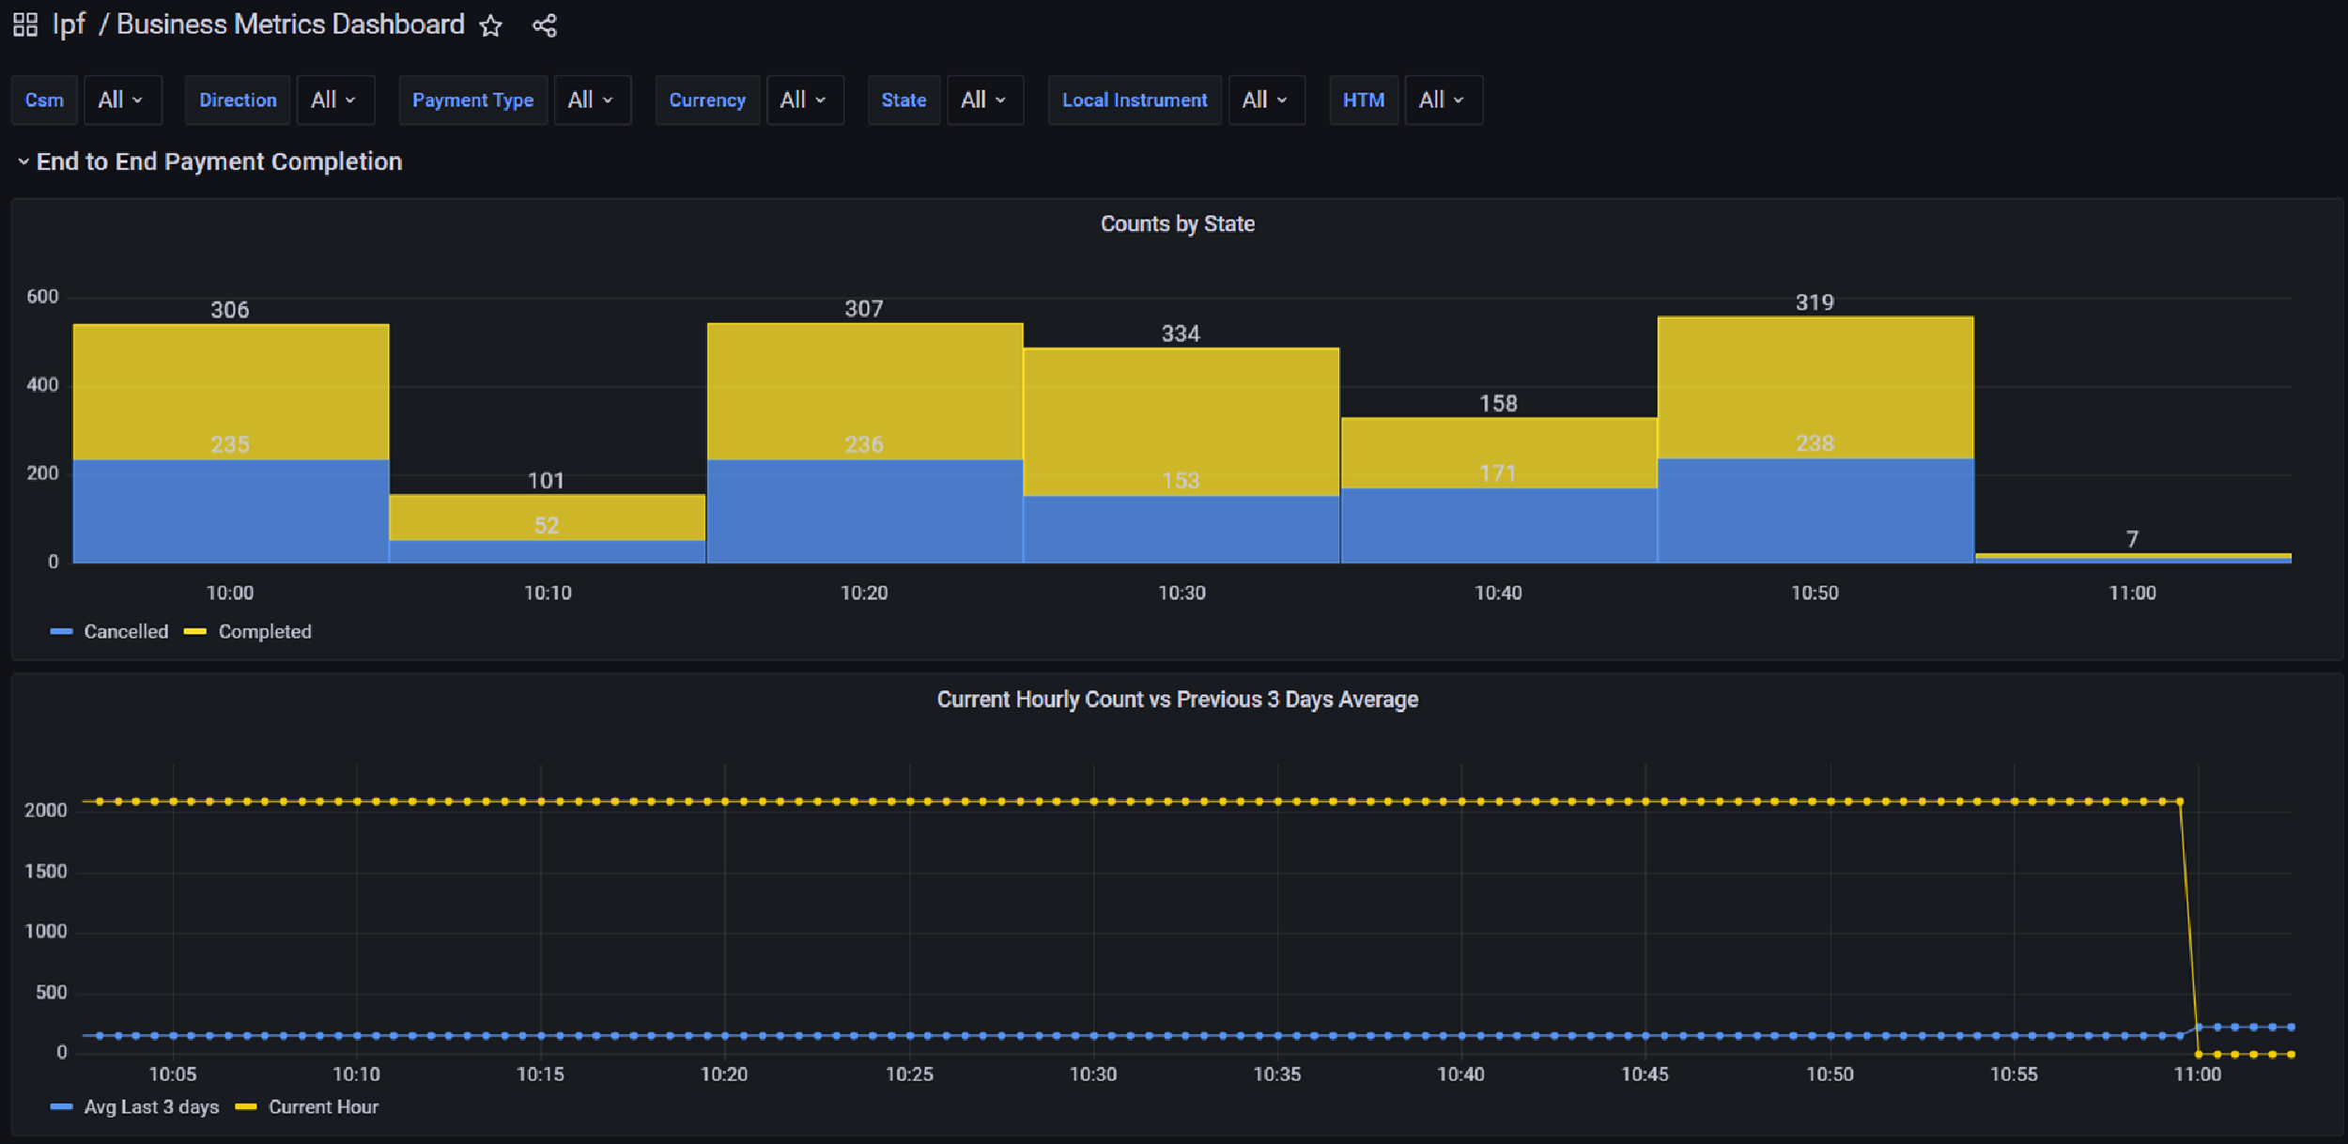Star the Business Metrics Dashboard
Screen dimensions: 2348x1144
click(490, 26)
